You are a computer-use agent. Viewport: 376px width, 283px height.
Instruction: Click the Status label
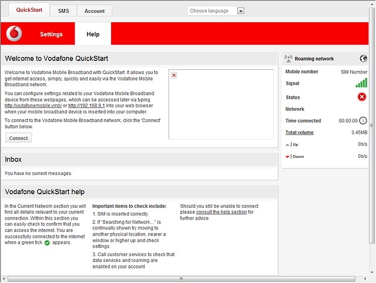point(293,97)
